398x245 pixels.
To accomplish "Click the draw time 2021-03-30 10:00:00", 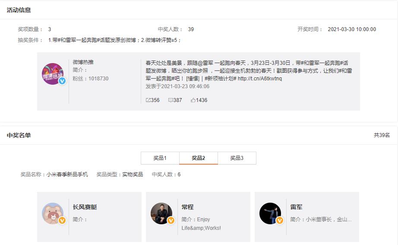I will point(352,29).
